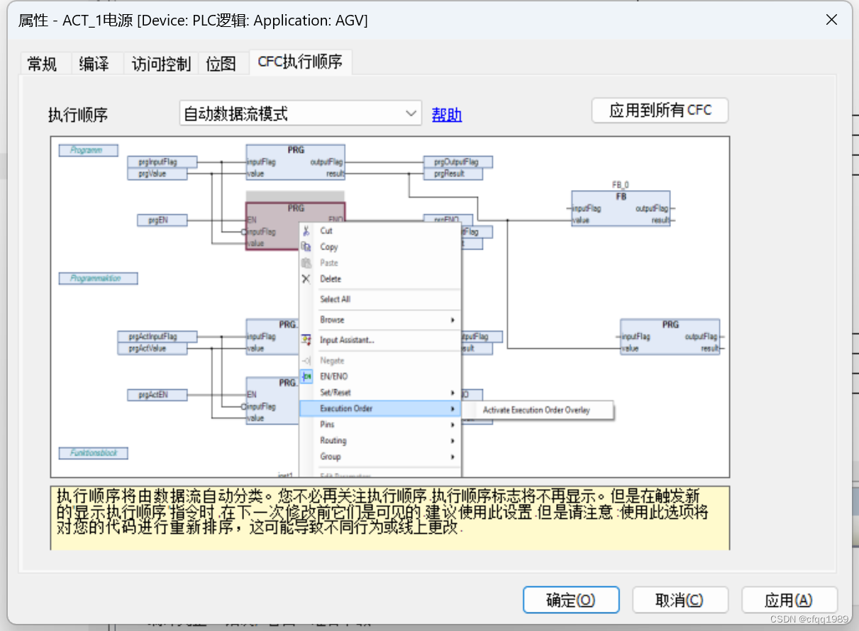This screenshot has height=631, width=859.
Task: Click the Copy icon in the context menu
Action: point(306,247)
